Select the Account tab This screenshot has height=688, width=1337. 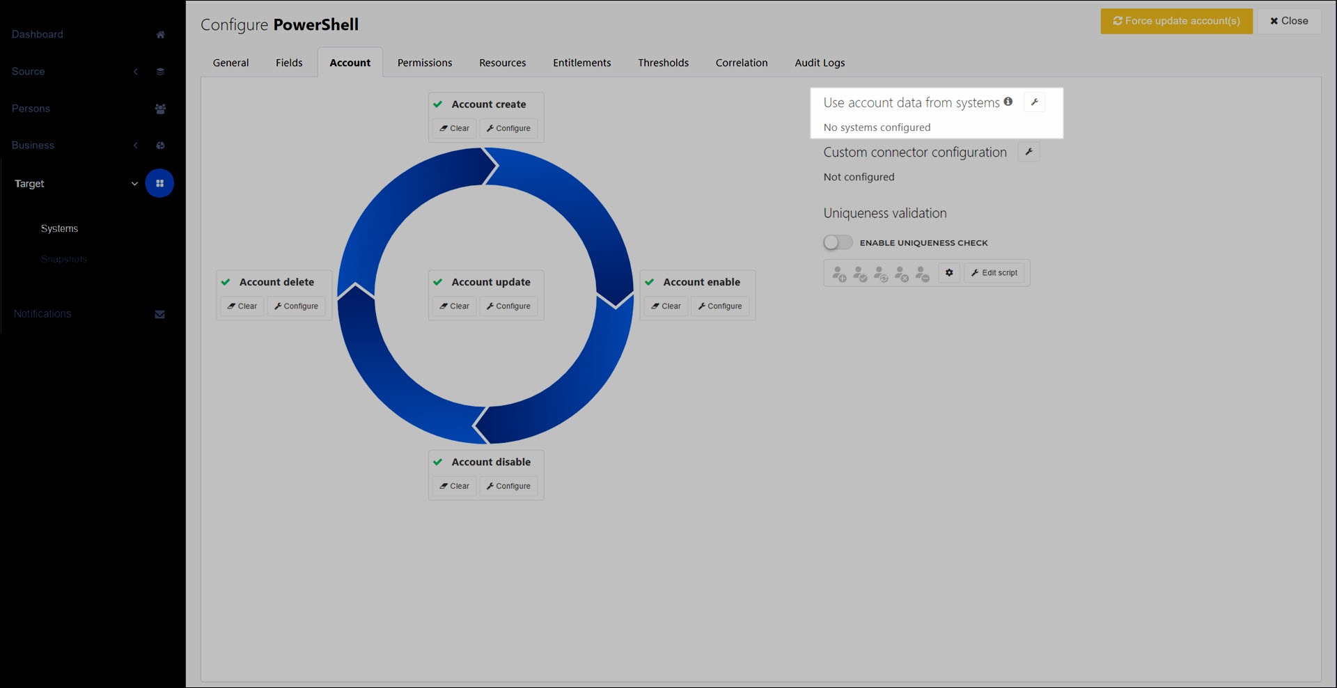350,63
